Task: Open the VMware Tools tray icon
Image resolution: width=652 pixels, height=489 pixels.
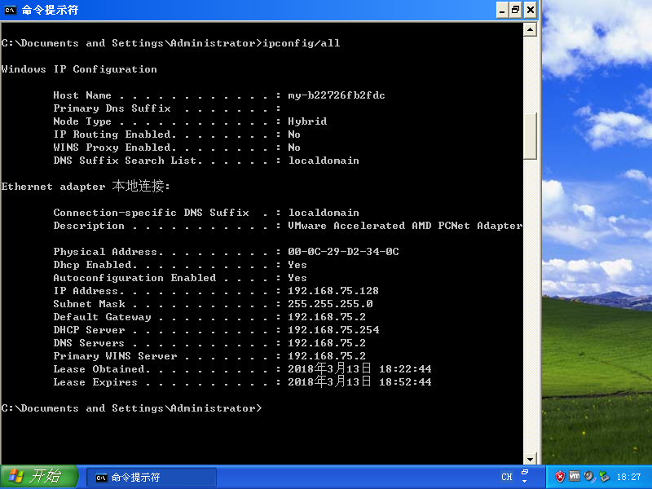Action: click(575, 477)
